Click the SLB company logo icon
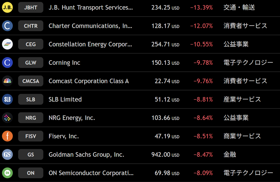This screenshot has height=182, width=280. click(x=7, y=99)
